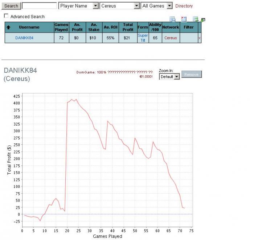The image size is (254, 240).
Task: Click the 65 ability value cell
Action: (155, 38)
